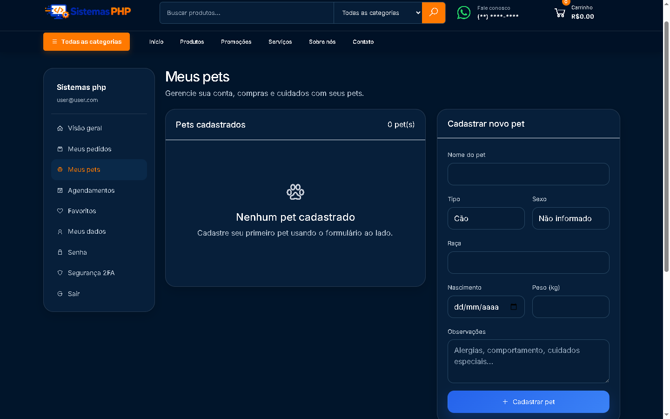
Task: Click the padlock icon beside Senha
Action: click(60, 252)
